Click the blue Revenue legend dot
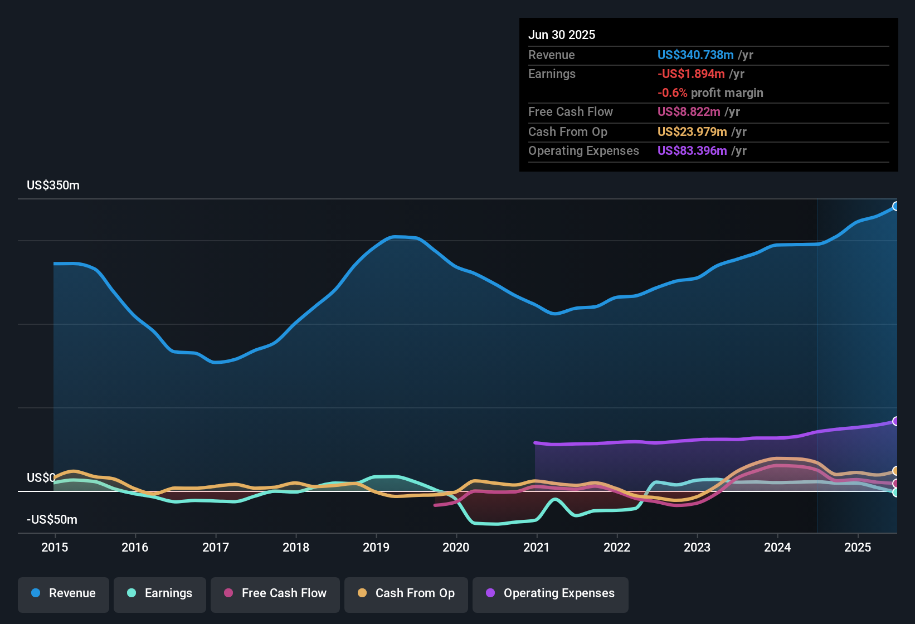Viewport: 915px width, 624px height. coord(36,593)
